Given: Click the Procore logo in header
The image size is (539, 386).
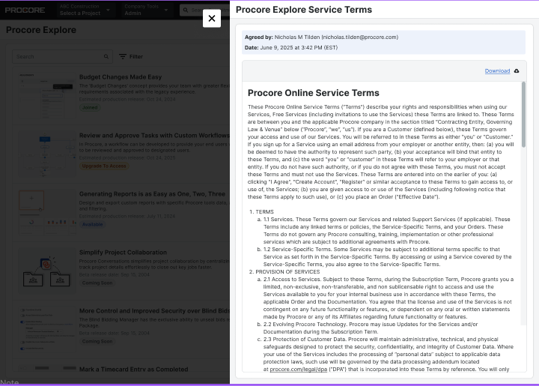Looking at the screenshot, I should click(x=25, y=10).
